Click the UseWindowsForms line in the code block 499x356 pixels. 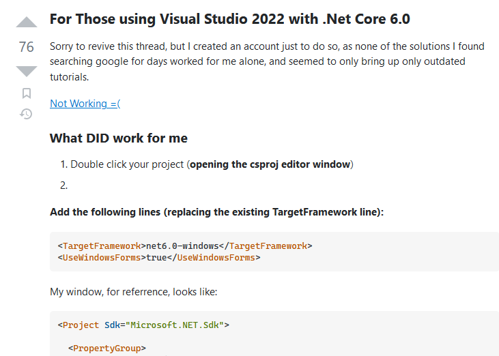coord(158,258)
